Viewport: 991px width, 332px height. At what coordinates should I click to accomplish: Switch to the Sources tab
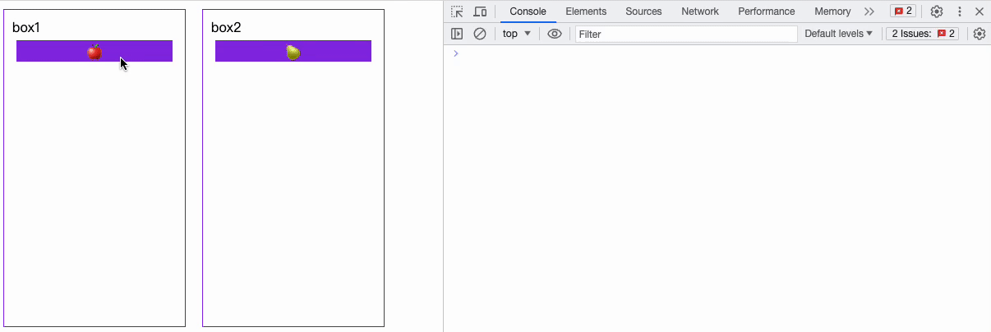pyautogui.click(x=643, y=12)
